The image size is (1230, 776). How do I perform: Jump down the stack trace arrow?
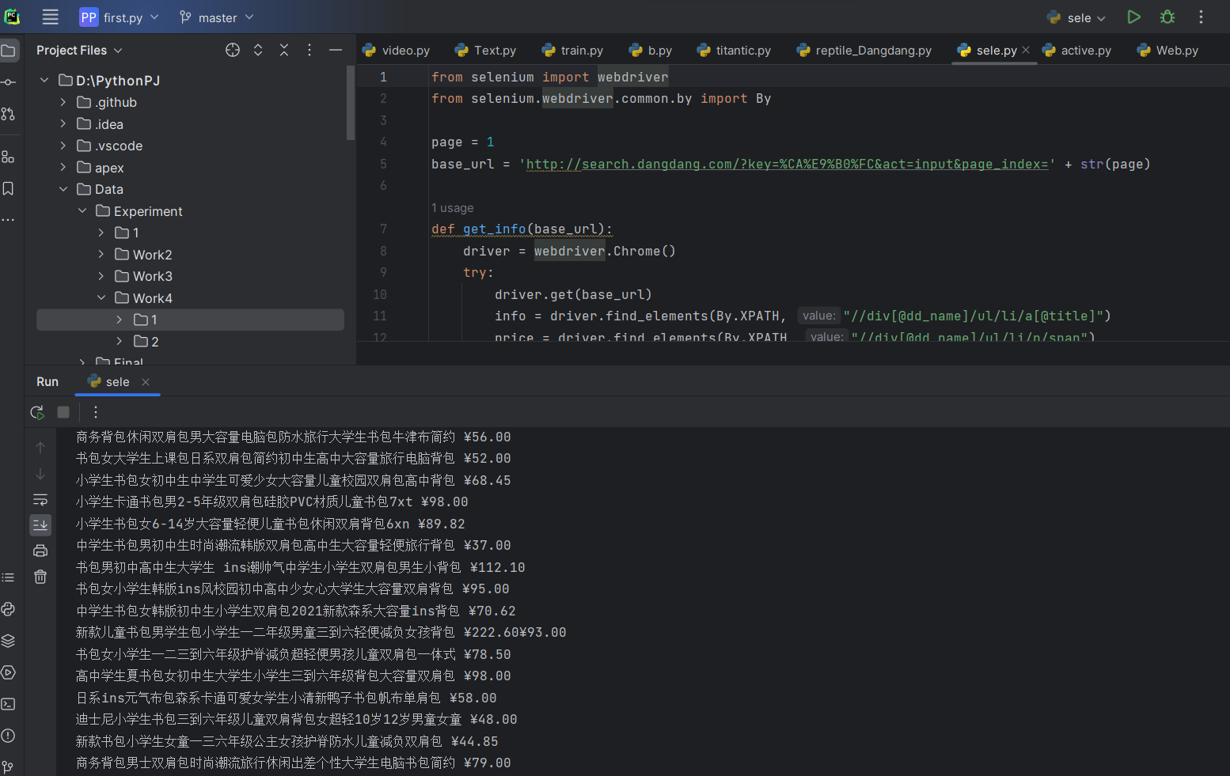(x=40, y=474)
